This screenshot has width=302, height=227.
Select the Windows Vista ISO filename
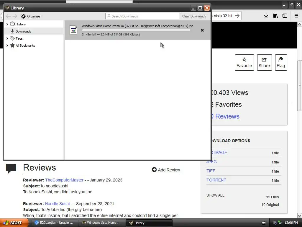point(137,26)
